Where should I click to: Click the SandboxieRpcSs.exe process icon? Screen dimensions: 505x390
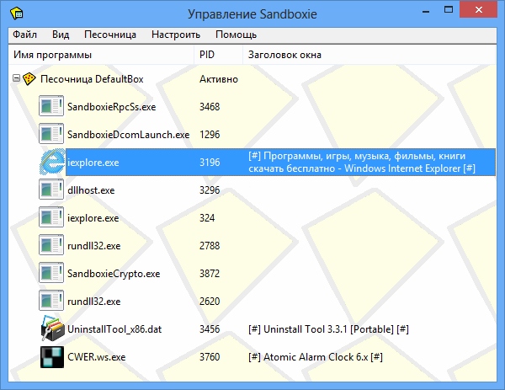[51, 107]
